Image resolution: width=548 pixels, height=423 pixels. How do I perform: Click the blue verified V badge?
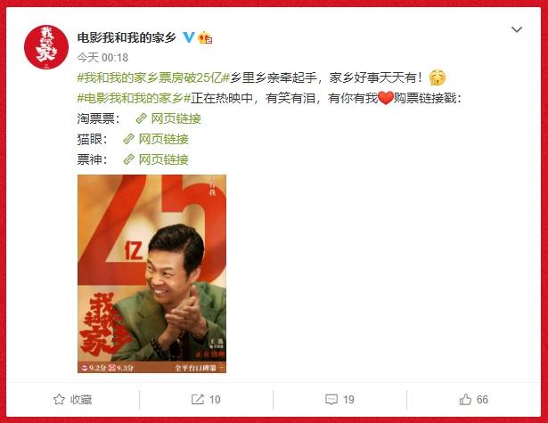click(x=189, y=37)
